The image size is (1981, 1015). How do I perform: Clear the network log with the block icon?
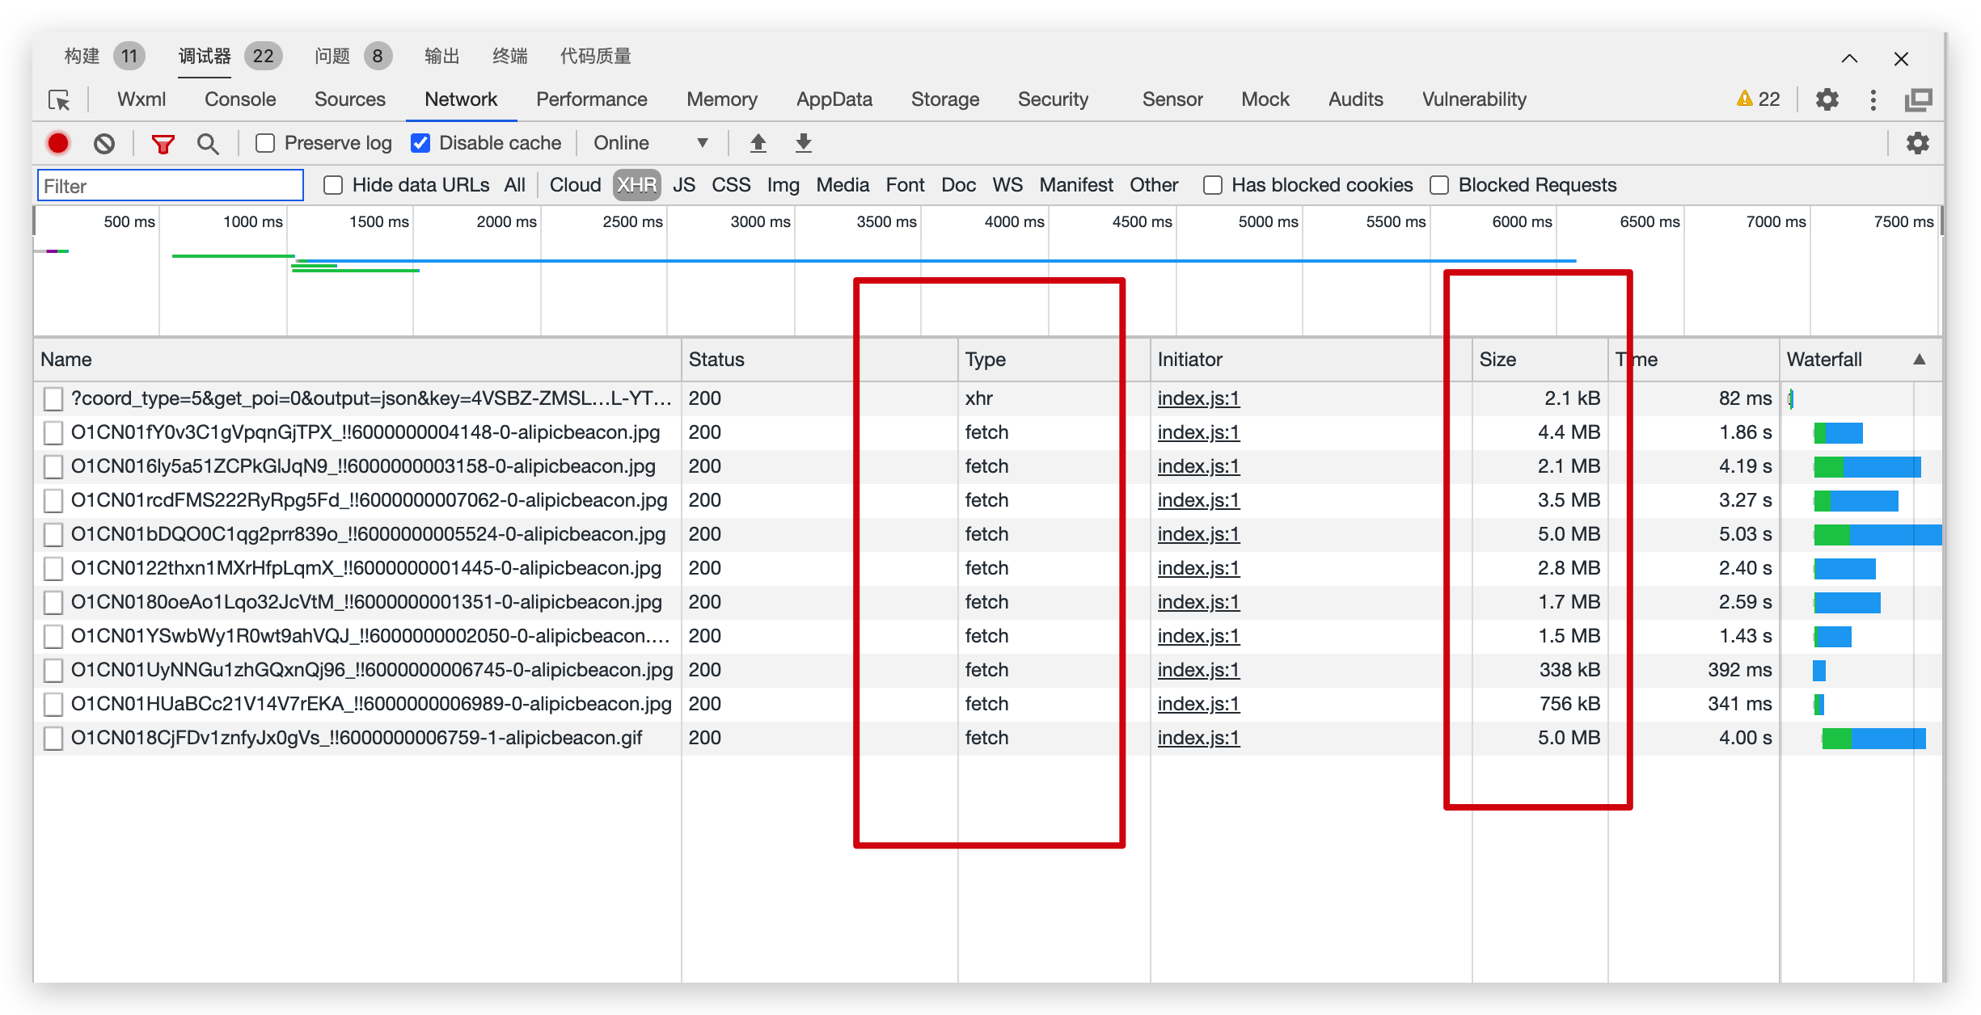[x=103, y=143]
